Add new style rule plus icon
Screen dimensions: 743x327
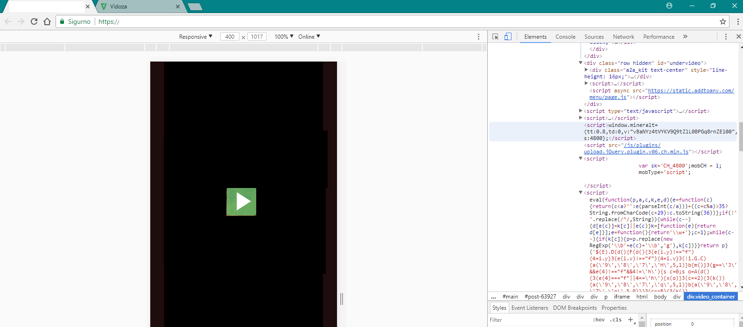click(631, 320)
